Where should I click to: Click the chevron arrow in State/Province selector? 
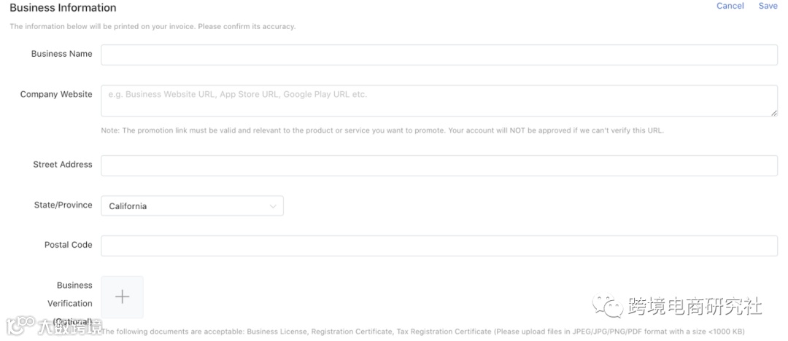click(x=273, y=206)
